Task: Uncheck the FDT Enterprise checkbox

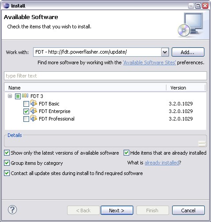Action: click(26, 111)
